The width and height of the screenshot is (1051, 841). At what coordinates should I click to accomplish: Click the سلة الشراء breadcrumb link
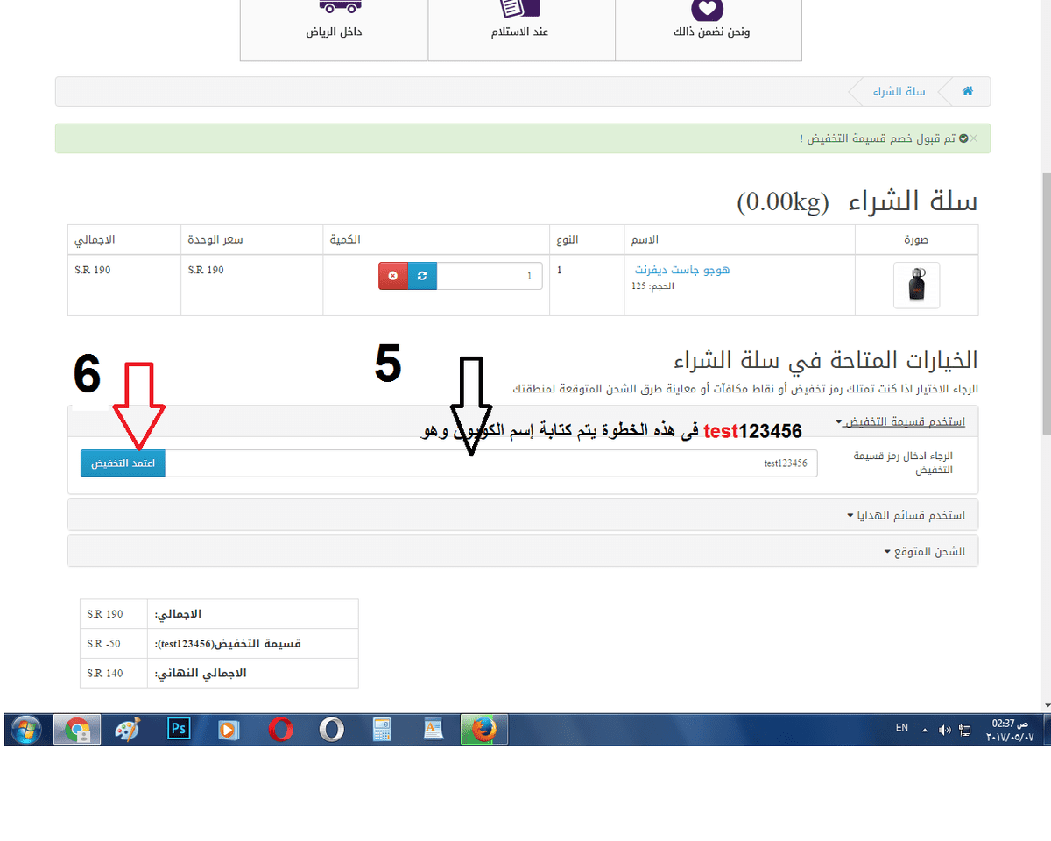tap(892, 92)
